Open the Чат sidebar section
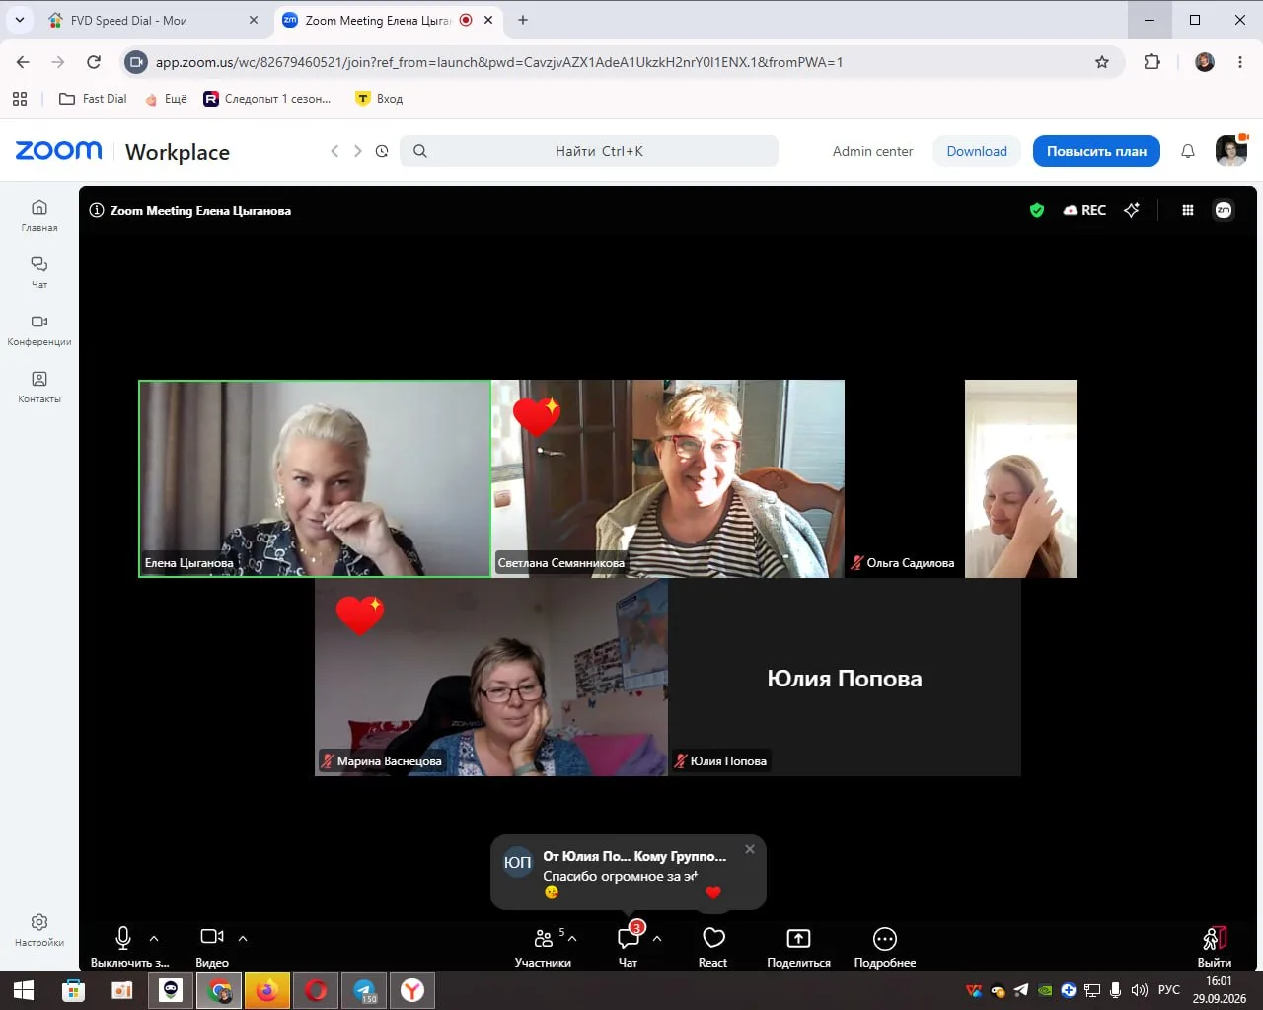 pyautogui.click(x=39, y=272)
